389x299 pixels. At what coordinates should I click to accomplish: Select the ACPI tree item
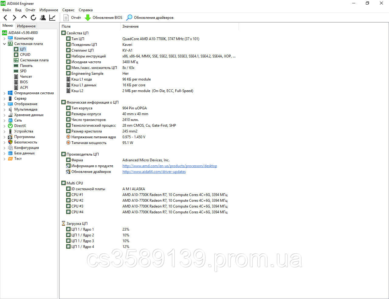pos(24,88)
